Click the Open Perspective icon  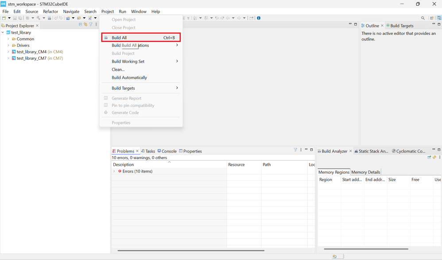[x=431, y=18]
